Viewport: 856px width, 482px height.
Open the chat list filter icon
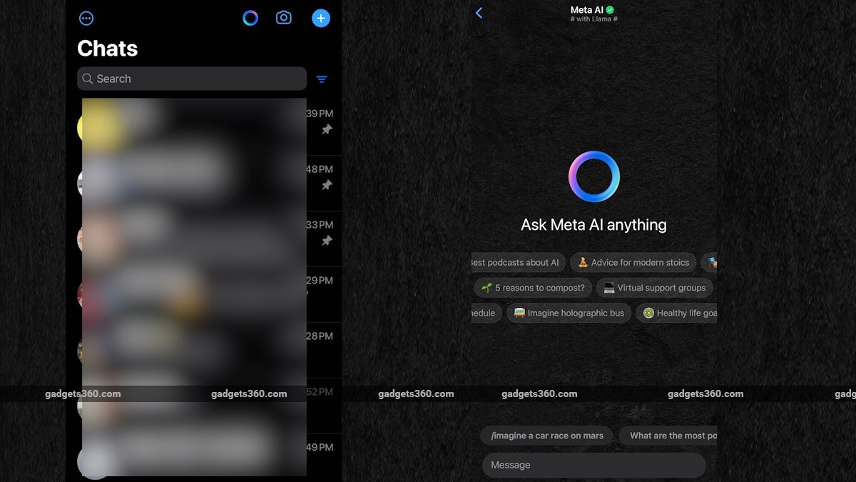[322, 79]
